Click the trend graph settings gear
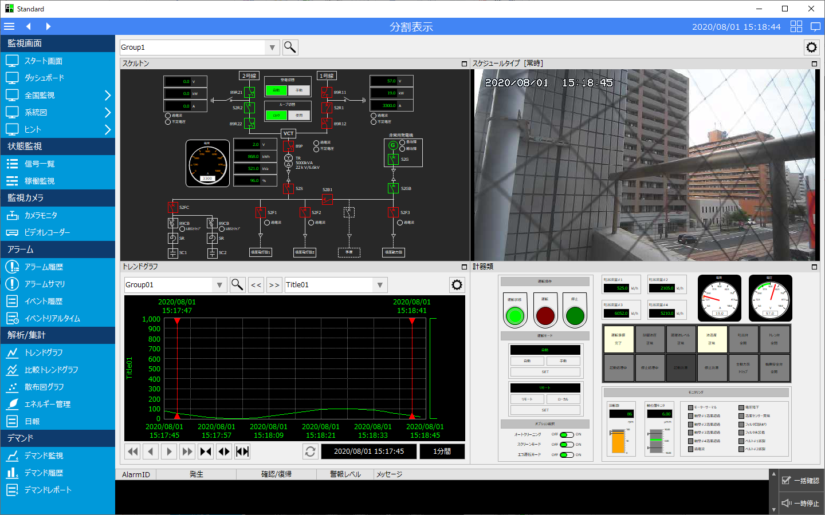This screenshot has width=825, height=515. click(457, 285)
